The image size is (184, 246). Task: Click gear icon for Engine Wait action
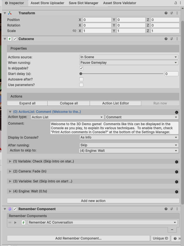(x=177, y=192)
